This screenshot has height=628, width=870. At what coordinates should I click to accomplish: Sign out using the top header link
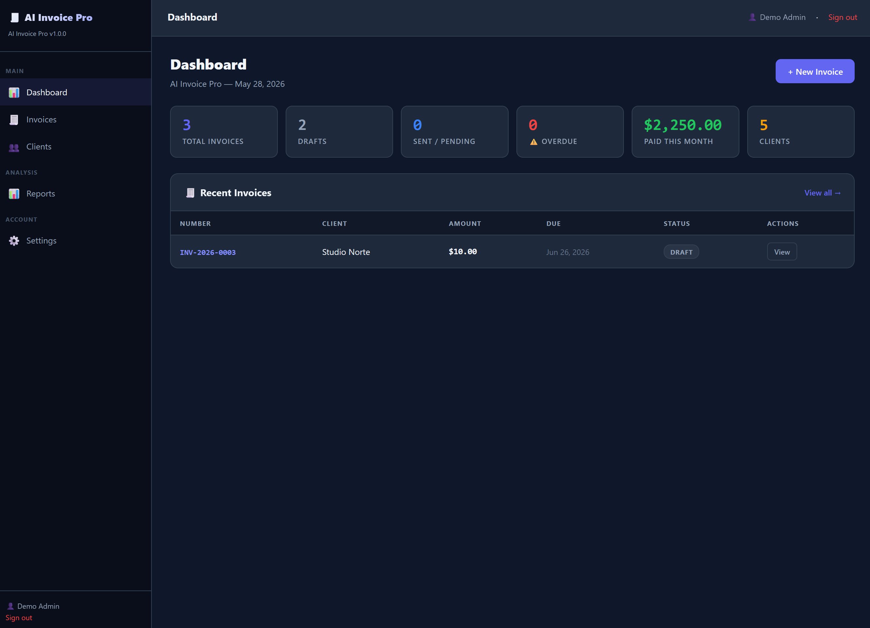click(842, 17)
